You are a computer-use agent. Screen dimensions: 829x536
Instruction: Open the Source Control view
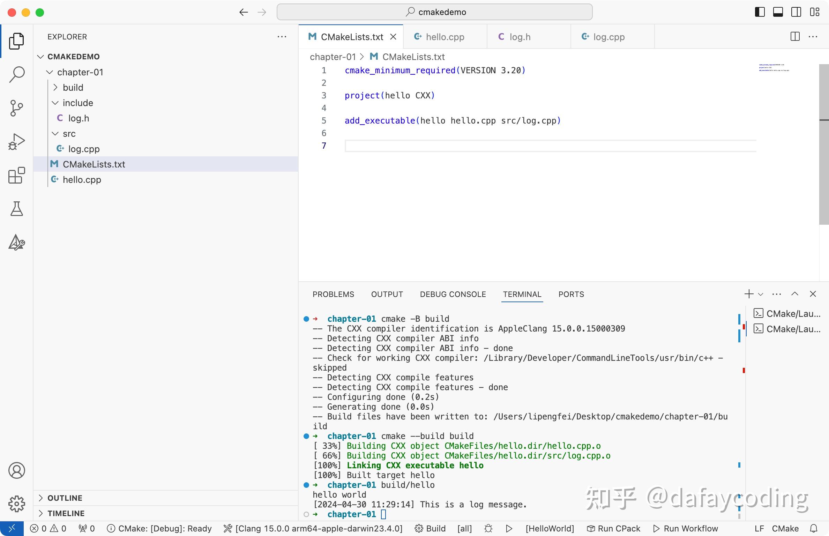(x=16, y=108)
